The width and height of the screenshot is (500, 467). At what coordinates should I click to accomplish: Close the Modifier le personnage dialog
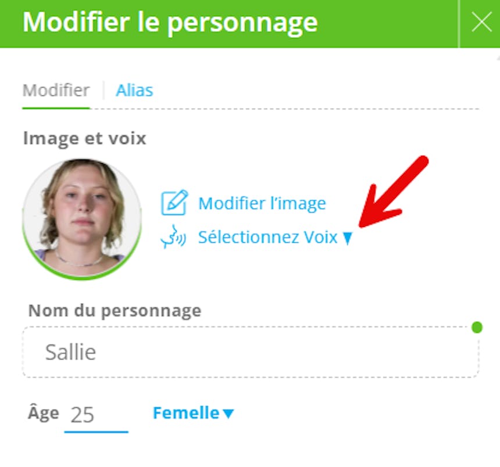click(x=481, y=23)
